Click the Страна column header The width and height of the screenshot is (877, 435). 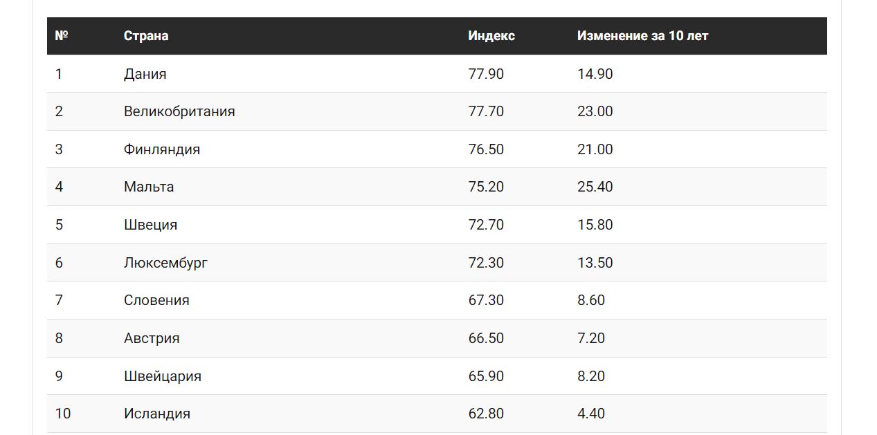[146, 36]
